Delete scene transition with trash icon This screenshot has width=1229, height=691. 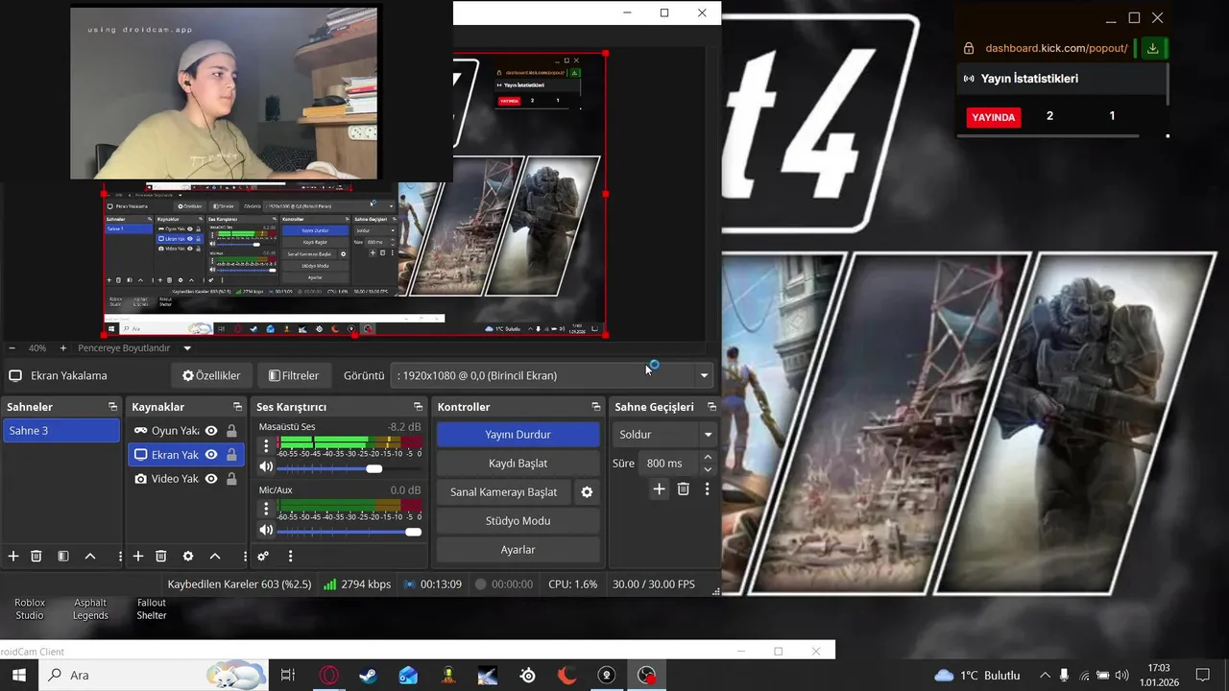pyautogui.click(x=684, y=489)
